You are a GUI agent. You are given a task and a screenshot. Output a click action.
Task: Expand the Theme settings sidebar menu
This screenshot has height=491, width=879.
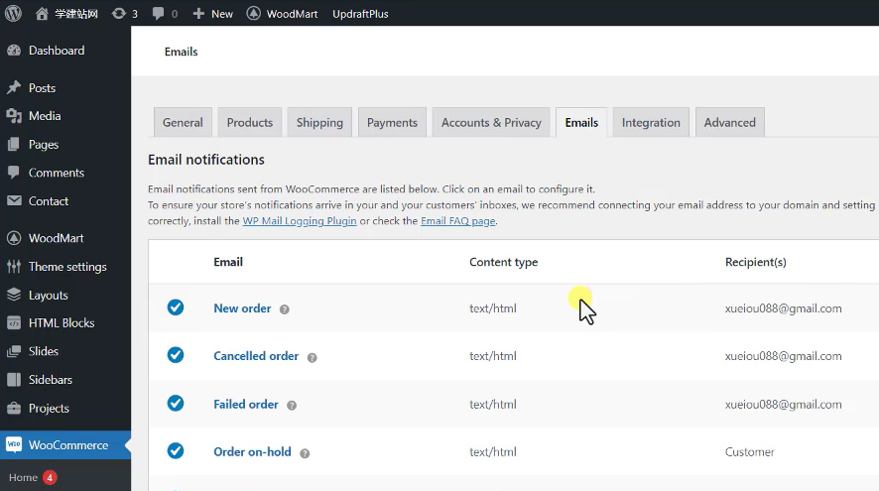click(x=66, y=267)
